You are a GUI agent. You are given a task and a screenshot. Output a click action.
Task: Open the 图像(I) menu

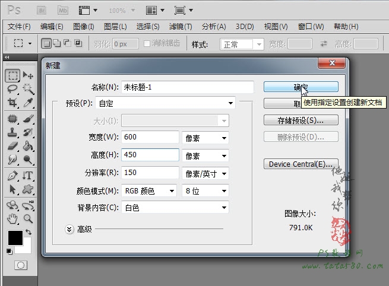(x=84, y=26)
